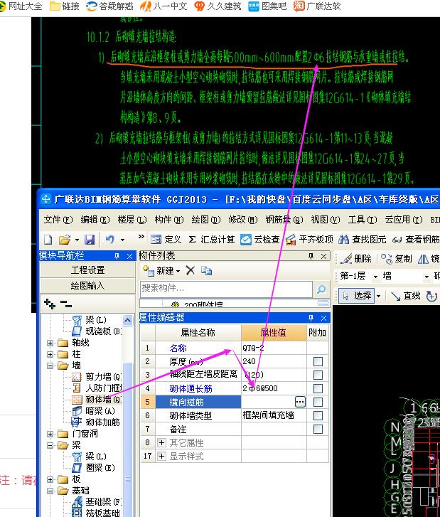Click the ellipsis button in 横向短筋 row
The height and width of the screenshot is (517, 440).
(x=300, y=402)
